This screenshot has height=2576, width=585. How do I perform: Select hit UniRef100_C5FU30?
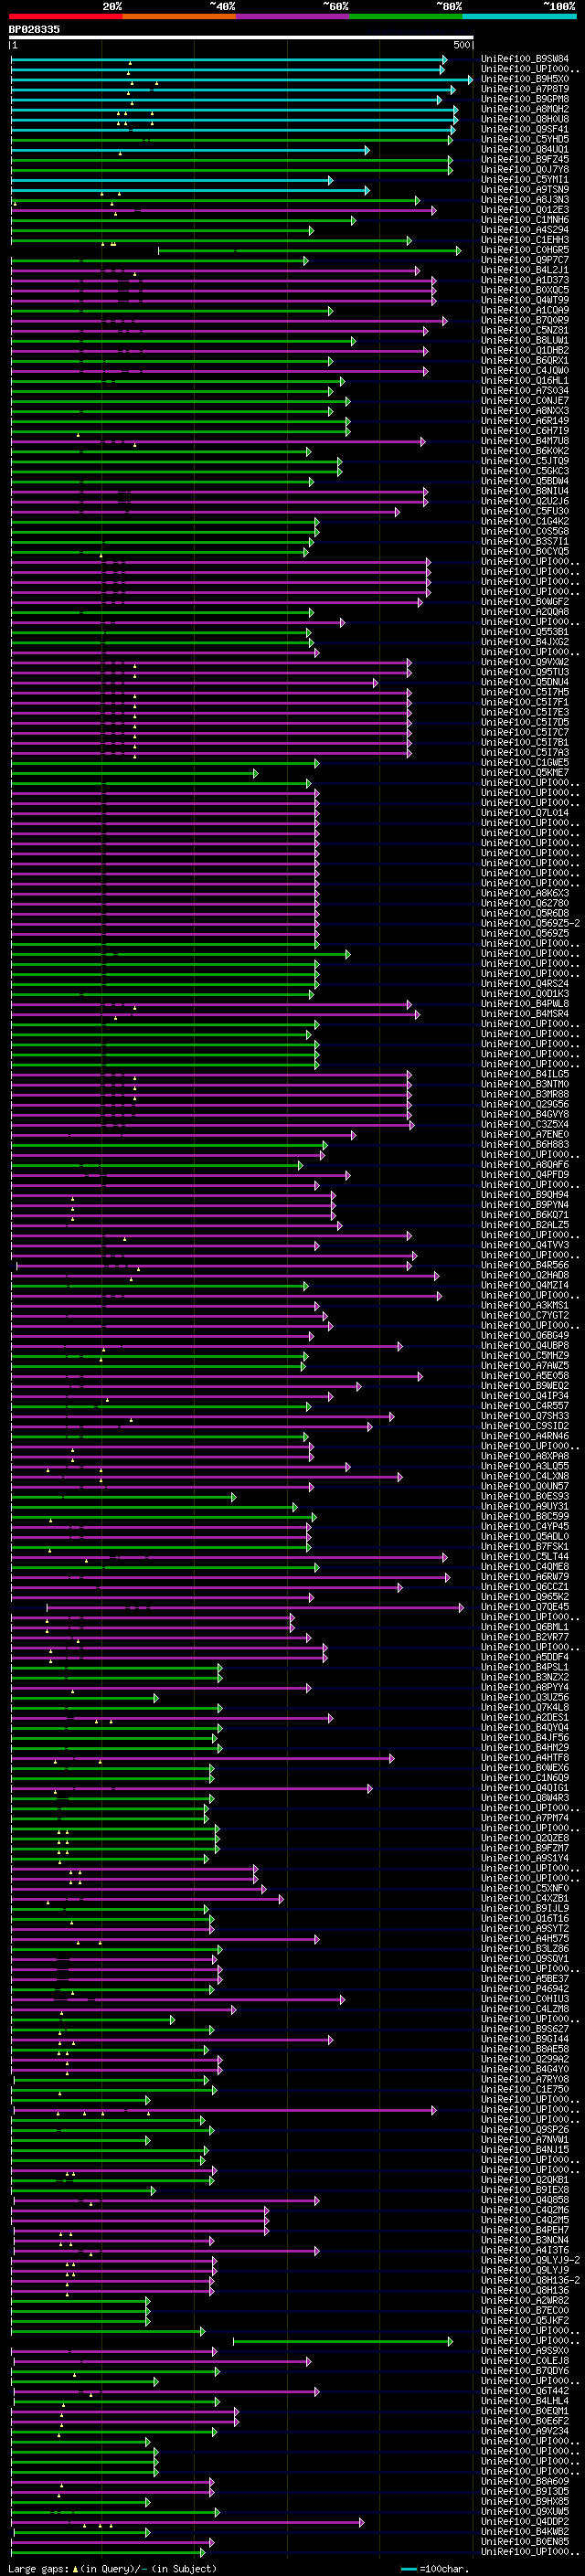(x=525, y=511)
